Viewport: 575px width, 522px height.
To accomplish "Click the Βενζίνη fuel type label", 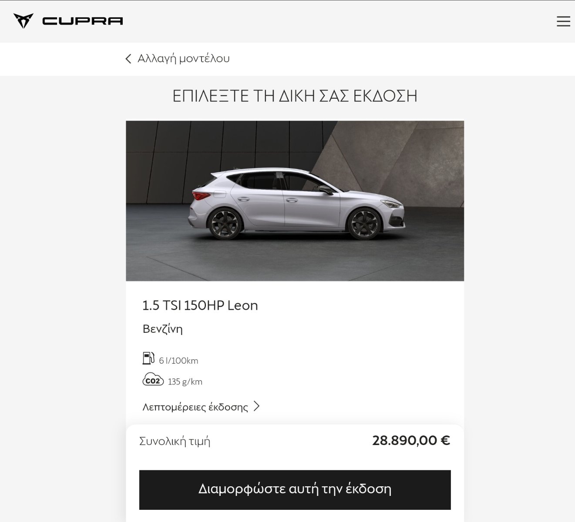I will (162, 329).
